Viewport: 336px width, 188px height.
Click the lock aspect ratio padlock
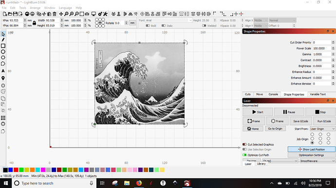coord(34,23)
